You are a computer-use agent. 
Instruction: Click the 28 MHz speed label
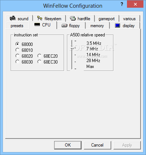pos(93,61)
